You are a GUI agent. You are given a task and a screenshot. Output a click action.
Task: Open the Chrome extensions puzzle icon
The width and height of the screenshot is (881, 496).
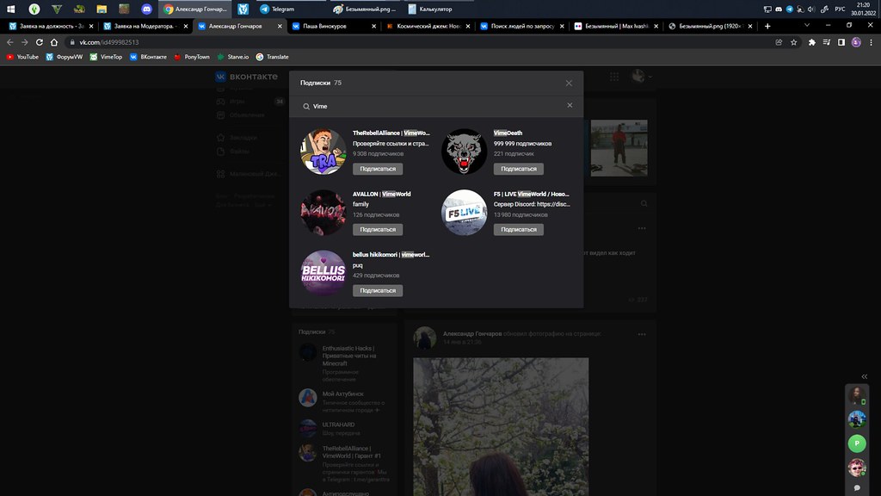pos(811,42)
